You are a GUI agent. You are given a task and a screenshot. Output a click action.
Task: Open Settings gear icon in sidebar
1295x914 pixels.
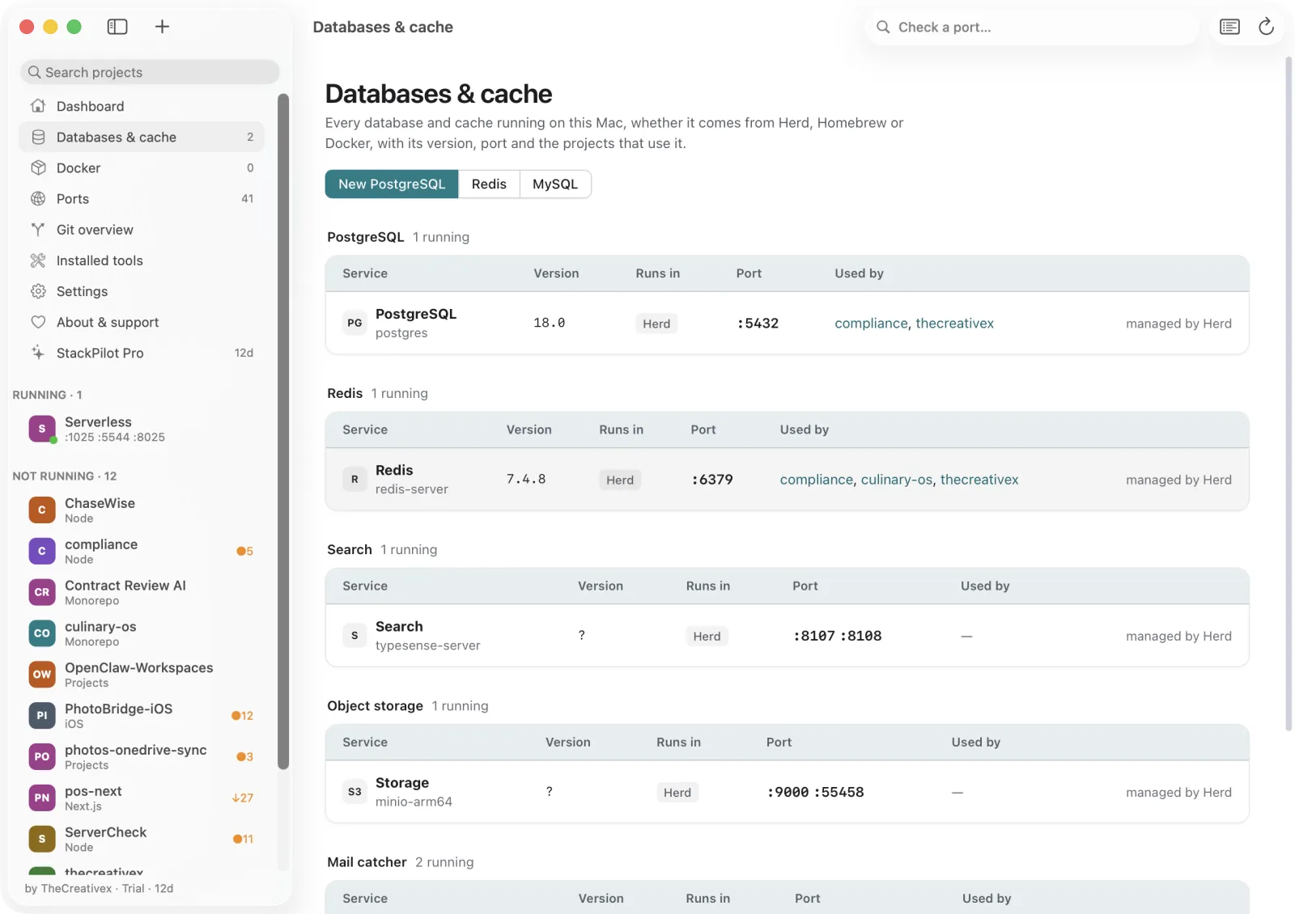tap(38, 291)
